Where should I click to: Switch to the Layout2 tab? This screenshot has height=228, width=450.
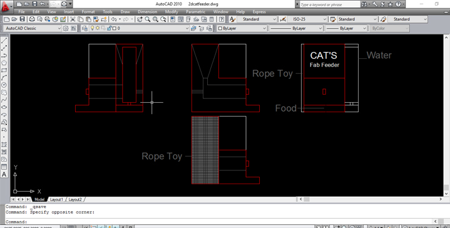pyautogui.click(x=75, y=200)
